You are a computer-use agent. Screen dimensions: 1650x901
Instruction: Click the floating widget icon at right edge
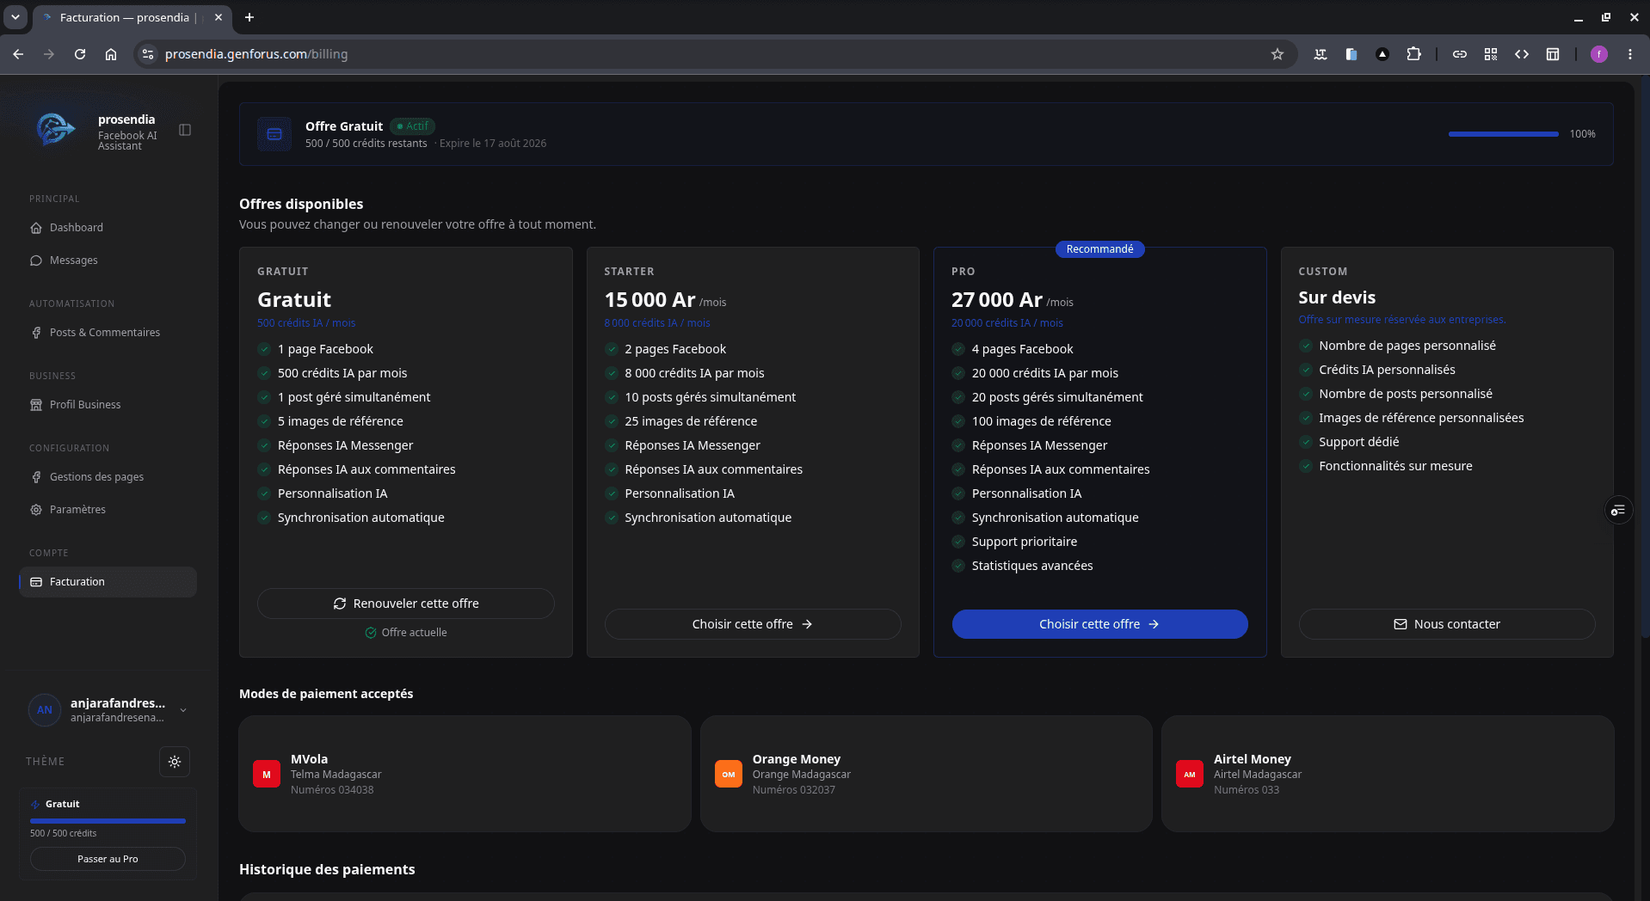pos(1618,511)
